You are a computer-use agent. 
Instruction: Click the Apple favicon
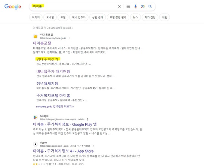35,144
